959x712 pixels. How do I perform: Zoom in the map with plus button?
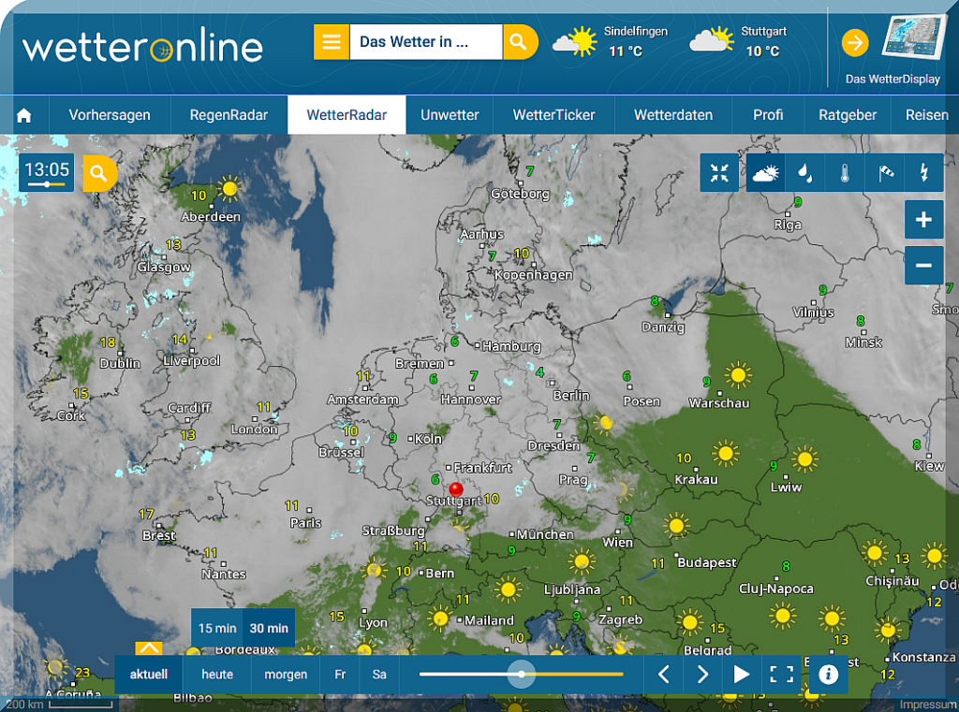point(923,220)
